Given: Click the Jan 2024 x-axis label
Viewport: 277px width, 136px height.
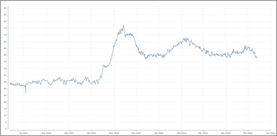Looking at the screenshot, I should (159, 133).
